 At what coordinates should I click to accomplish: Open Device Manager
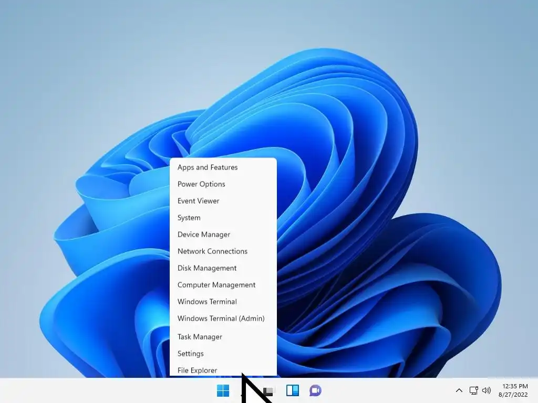pyautogui.click(x=223, y=235)
